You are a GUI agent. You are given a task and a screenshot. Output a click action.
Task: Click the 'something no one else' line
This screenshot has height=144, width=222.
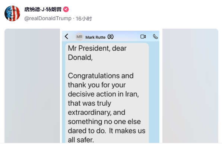pyautogui.click(x=104, y=122)
